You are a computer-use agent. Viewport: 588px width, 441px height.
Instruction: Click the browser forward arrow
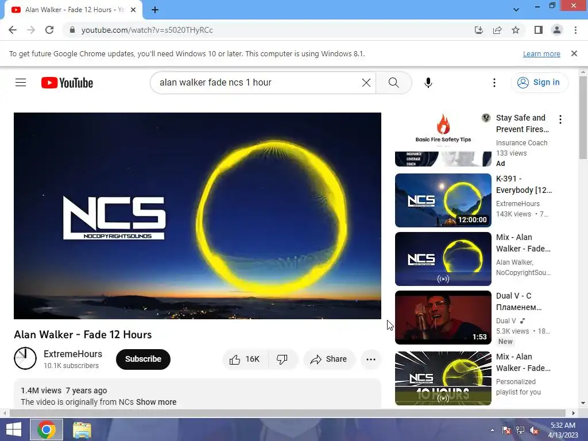(x=31, y=30)
